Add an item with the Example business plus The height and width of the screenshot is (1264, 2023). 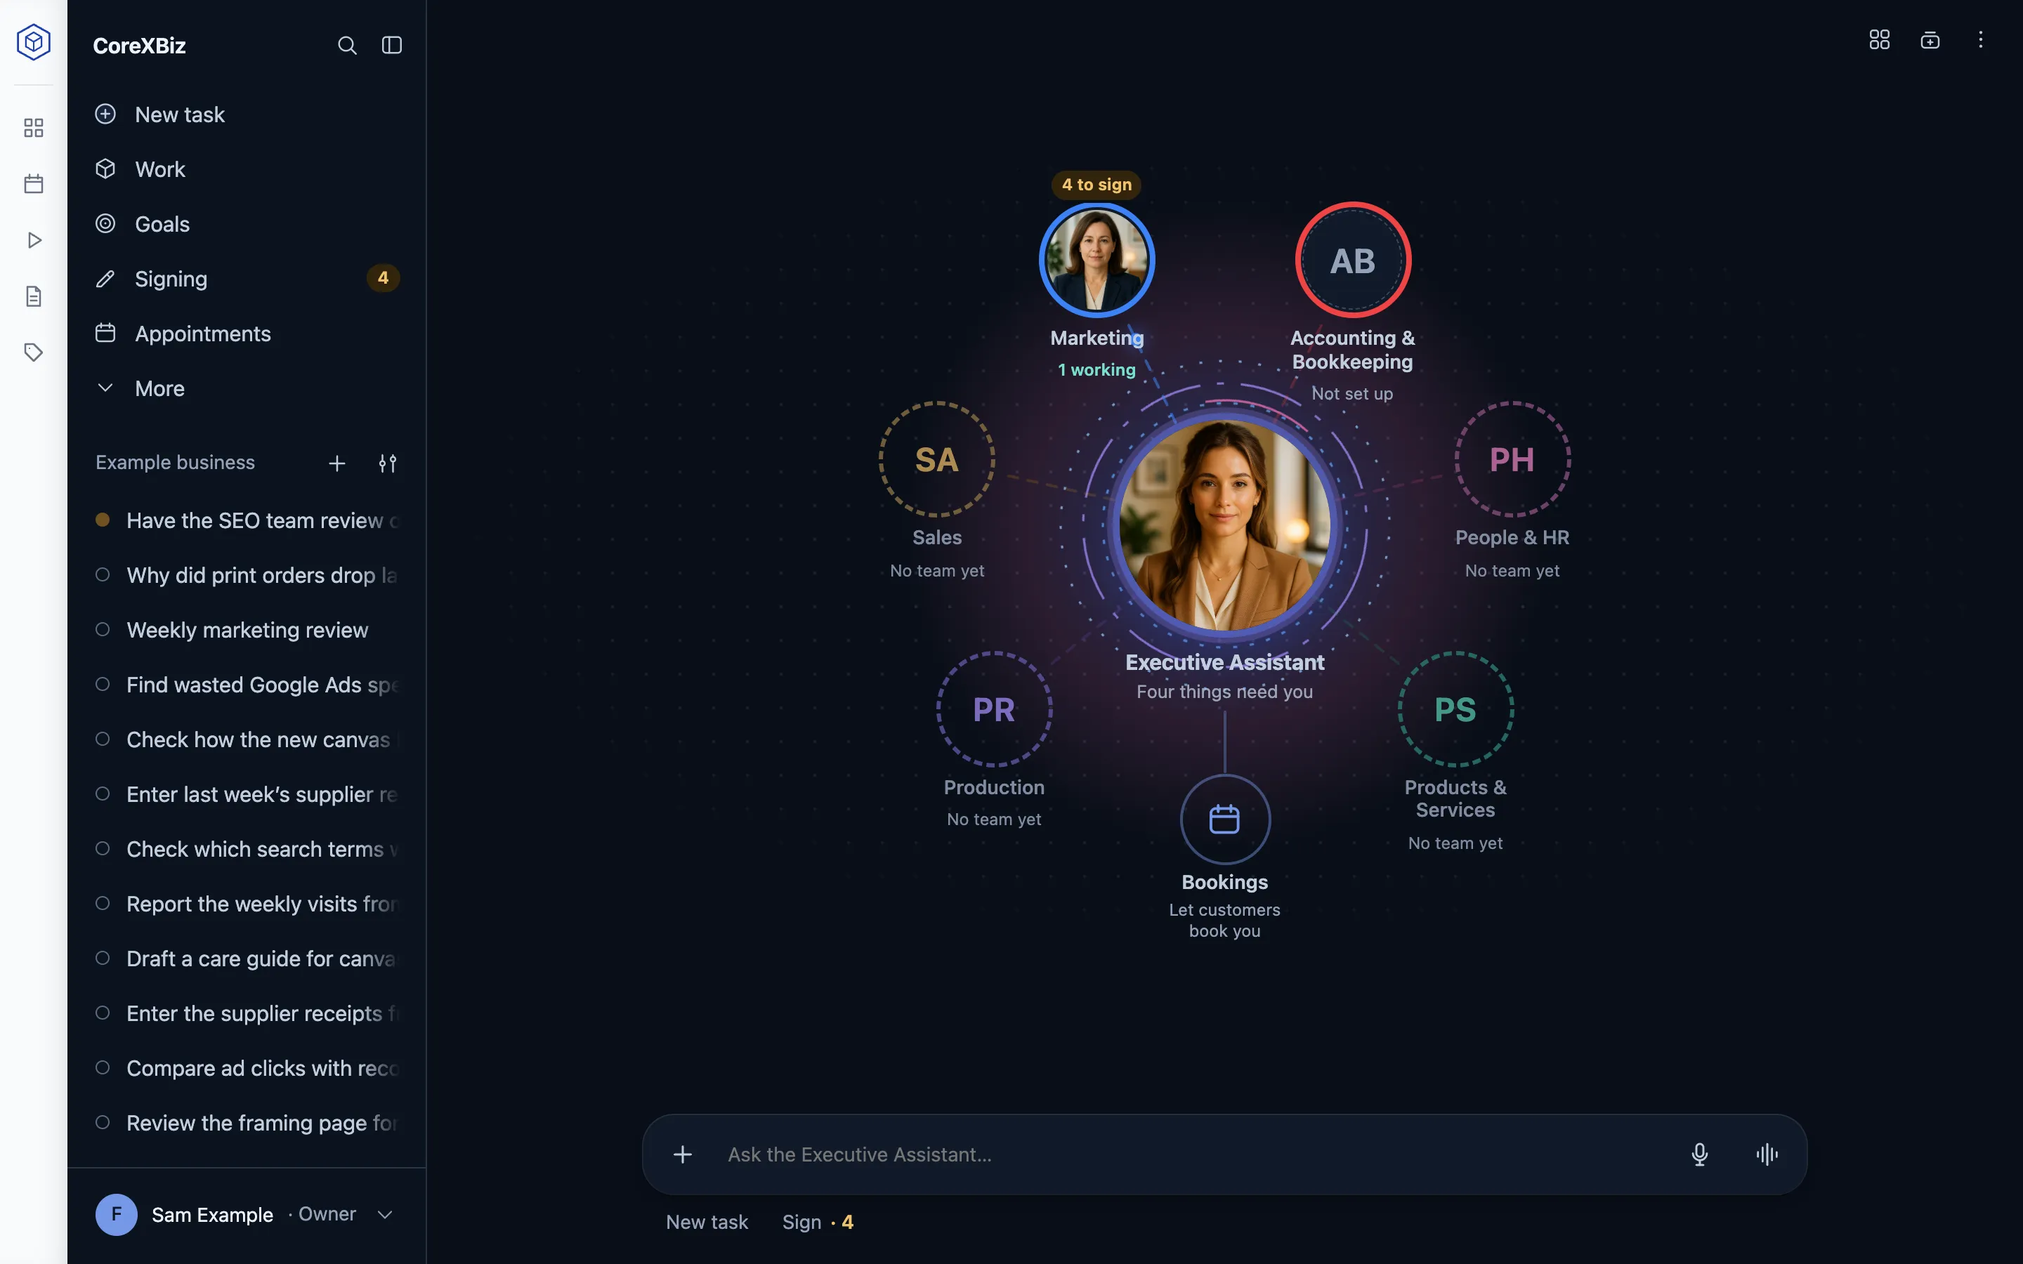[x=337, y=463]
